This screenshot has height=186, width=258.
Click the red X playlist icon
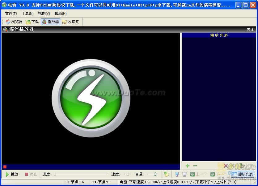tap(226, 166)
